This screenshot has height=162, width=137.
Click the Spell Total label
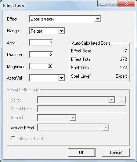pos(80,68)
